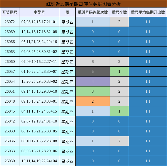Click the 重号平均每期开出数 column header

tap(148, 12)
